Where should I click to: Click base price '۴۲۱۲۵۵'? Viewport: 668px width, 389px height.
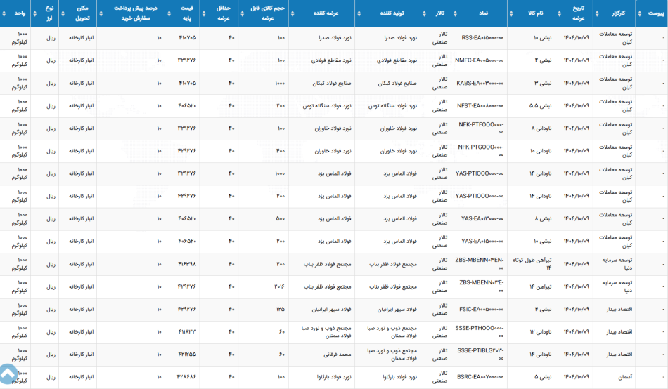(x=187, y=355)
